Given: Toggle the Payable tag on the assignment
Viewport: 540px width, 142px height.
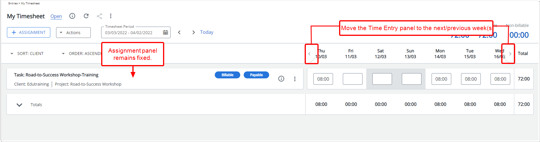Looking at the screenshot, I should coord(256,75).
